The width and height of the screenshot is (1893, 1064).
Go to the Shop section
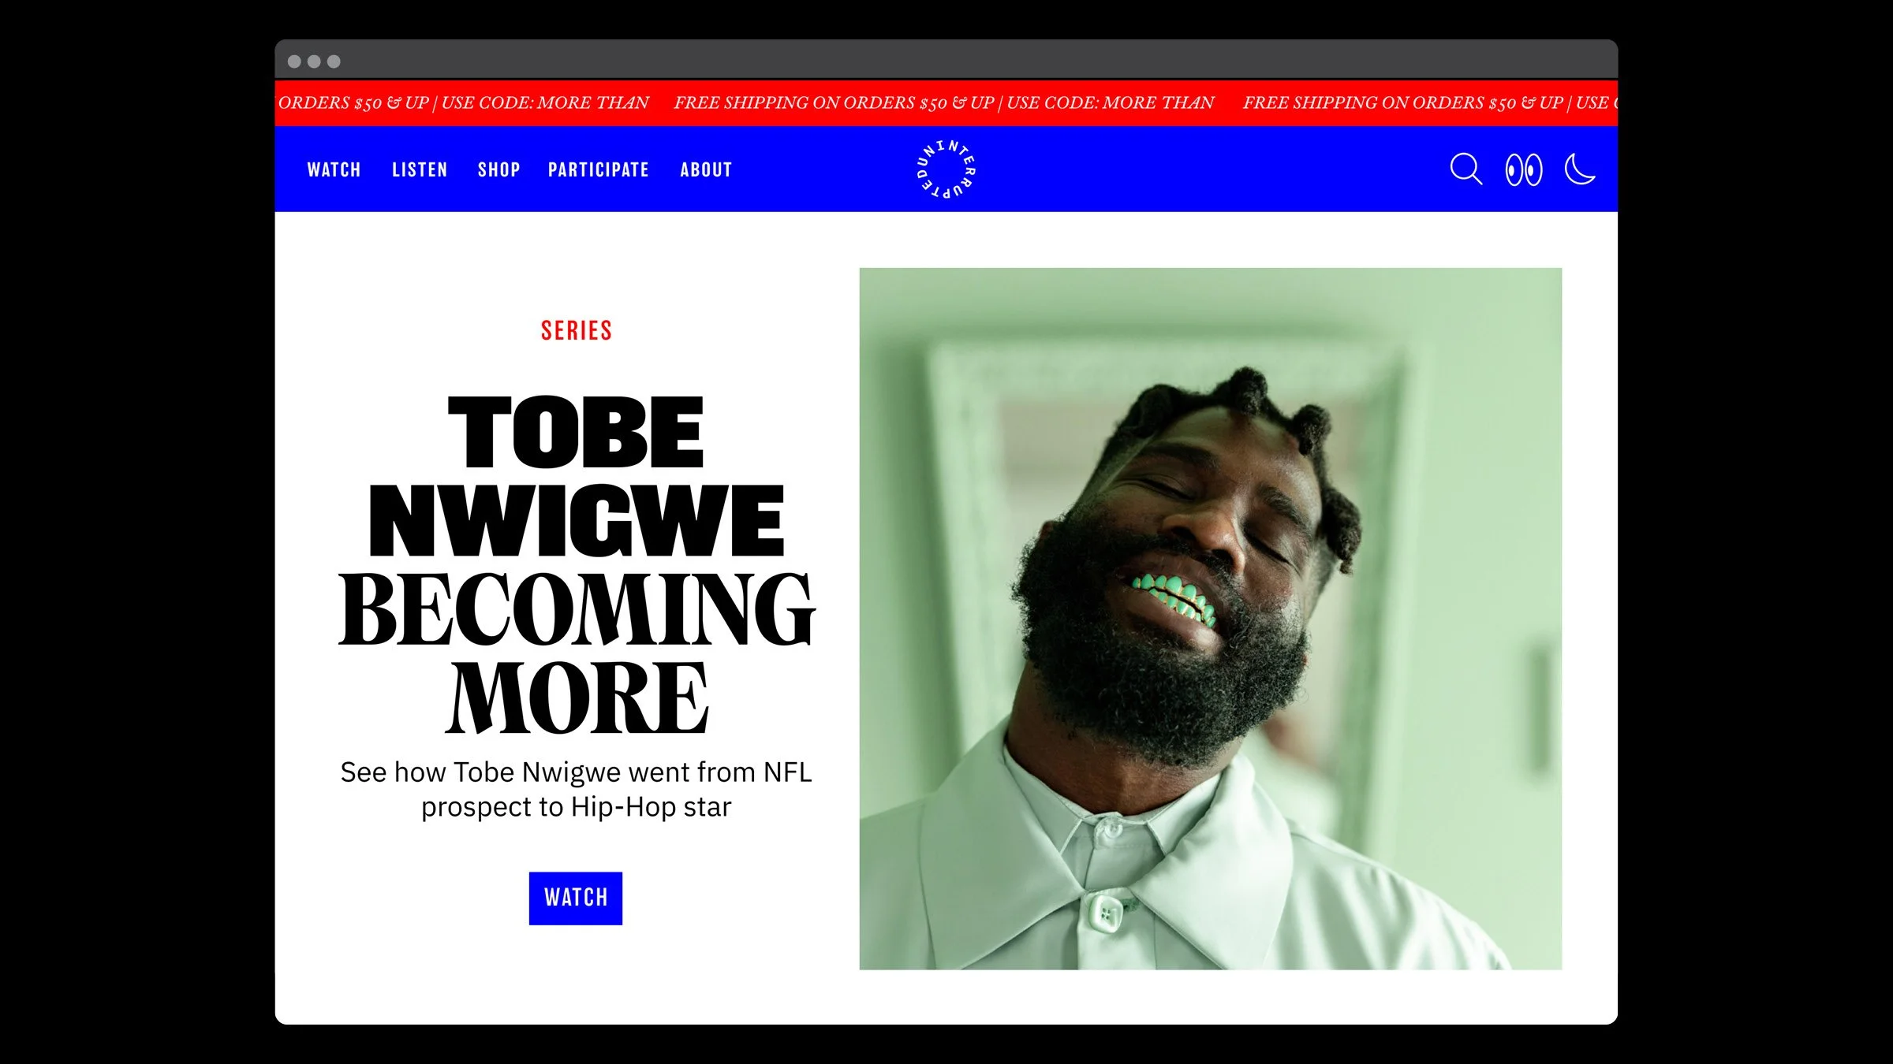(x=498, y=169)
